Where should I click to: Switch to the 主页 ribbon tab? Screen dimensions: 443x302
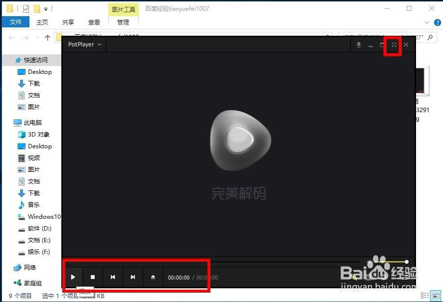42,22
